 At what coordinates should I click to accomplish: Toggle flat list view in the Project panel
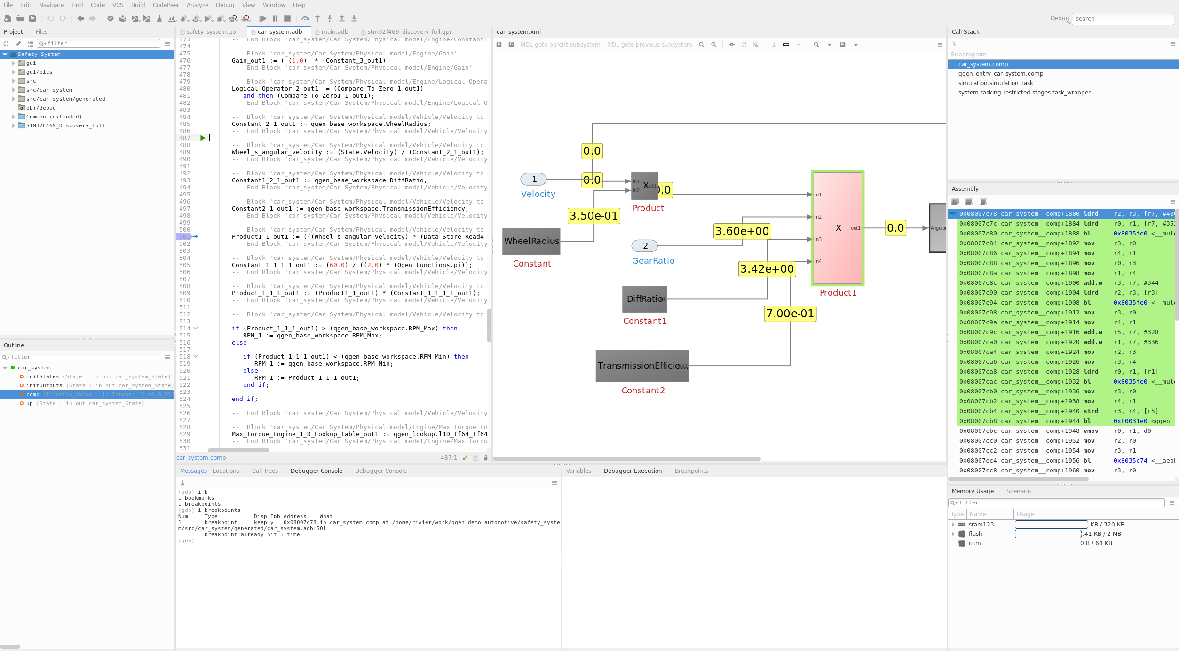tap(31, 44)
